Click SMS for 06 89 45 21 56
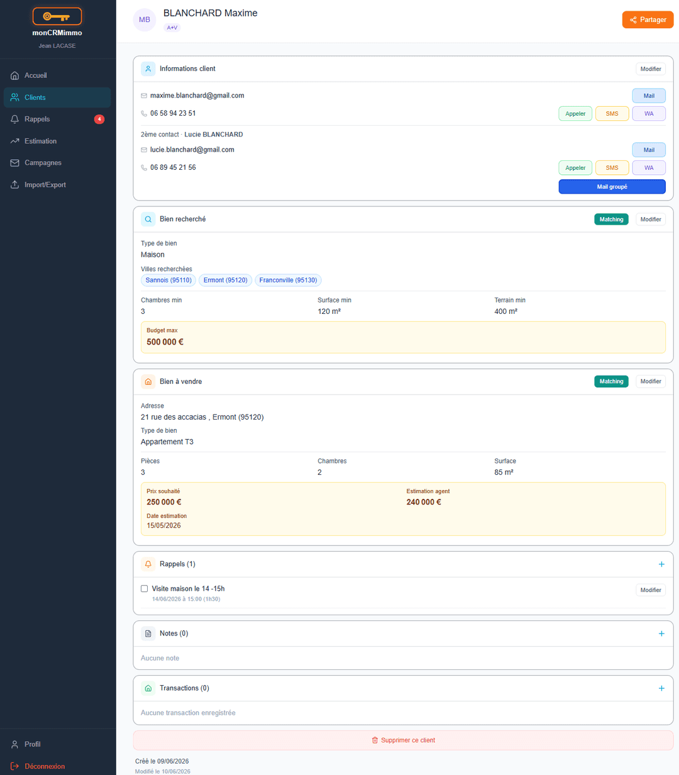The image size is (679, 775). point(612,168)
